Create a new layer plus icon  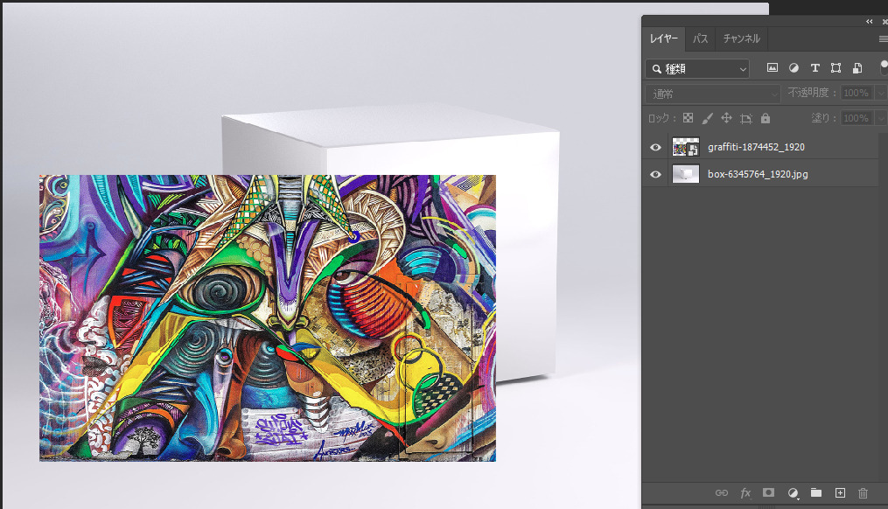click(x=840, y=492)
